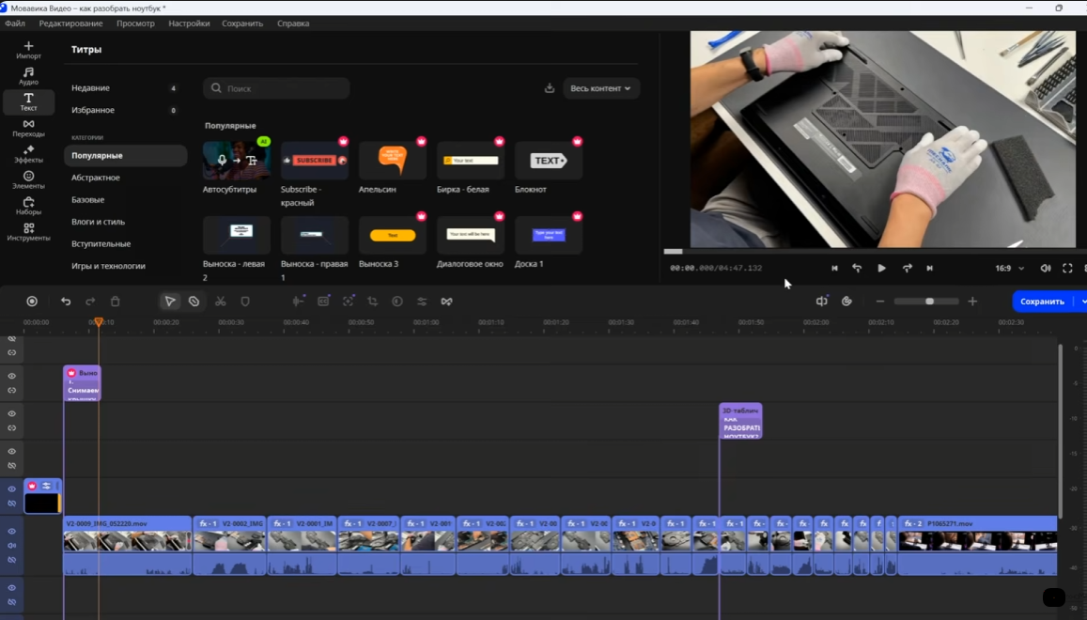The height and width of the screenshot is (620, 1087).
Task: Open the Настройки menu
Action: tap(189, 23)
